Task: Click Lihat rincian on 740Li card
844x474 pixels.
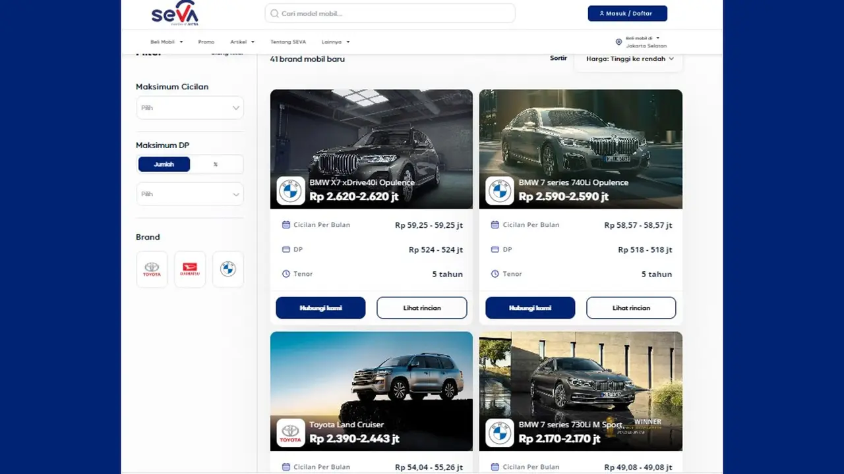Action: (x=631, y=308)
